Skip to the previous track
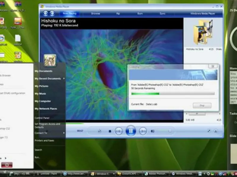237x177 pixels. click(x=118, y=131)
